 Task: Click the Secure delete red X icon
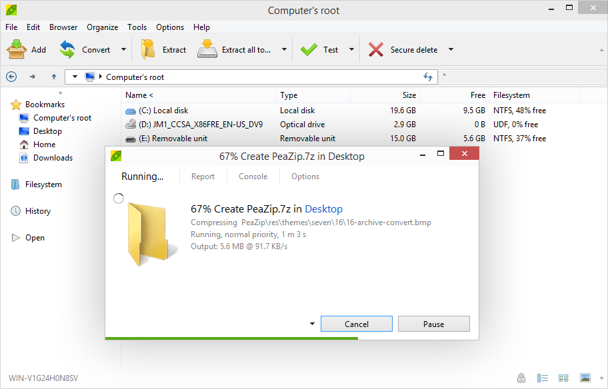[376, 49]
